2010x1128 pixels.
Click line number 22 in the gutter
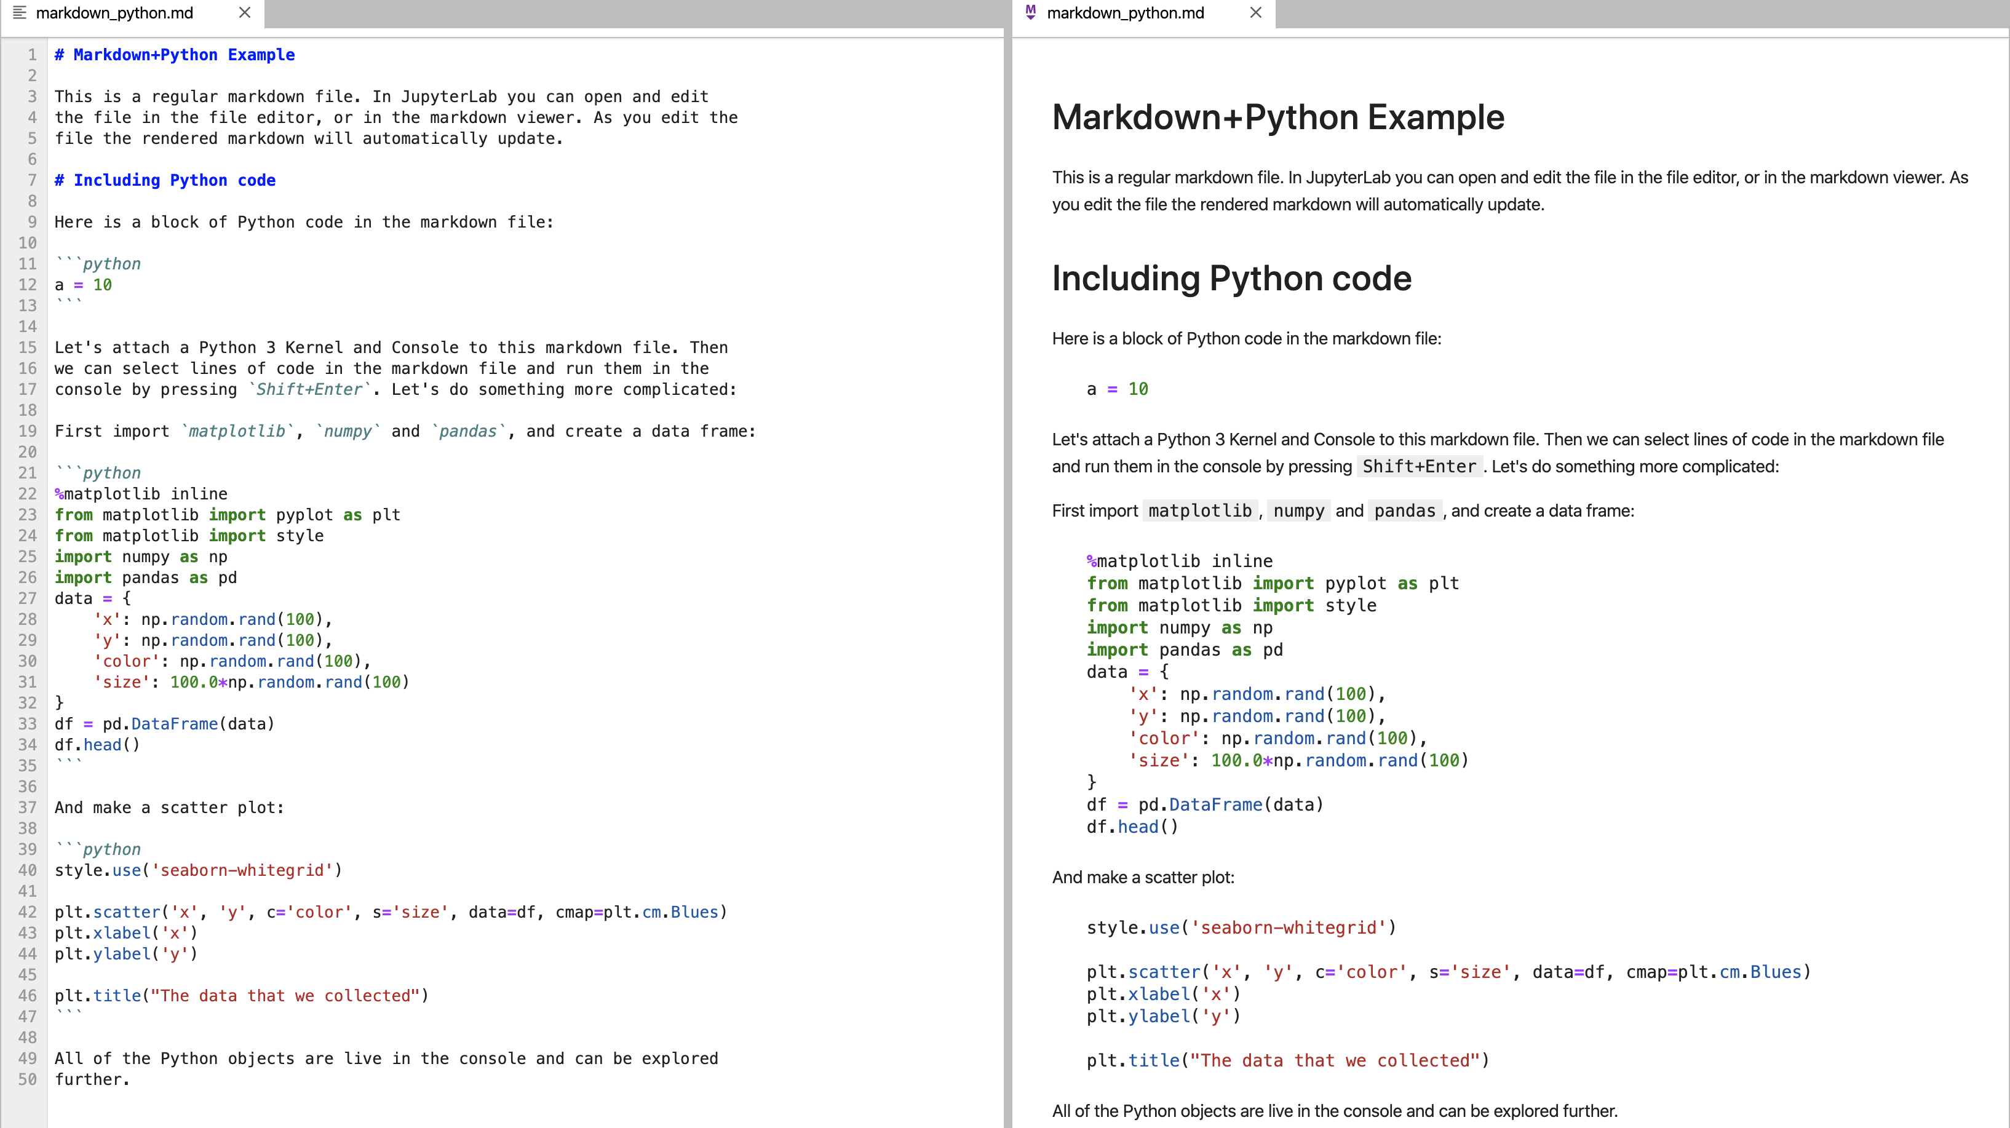(x=28, y=494)
